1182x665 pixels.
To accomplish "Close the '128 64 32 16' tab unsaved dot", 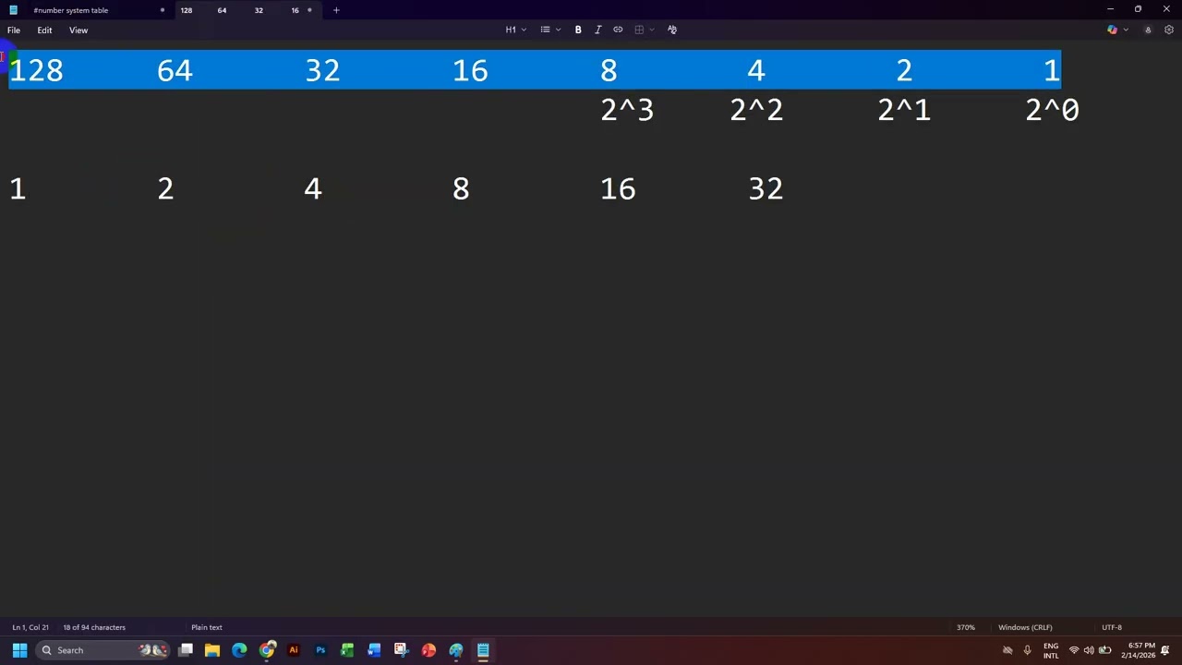I will (x=309, y=10).
